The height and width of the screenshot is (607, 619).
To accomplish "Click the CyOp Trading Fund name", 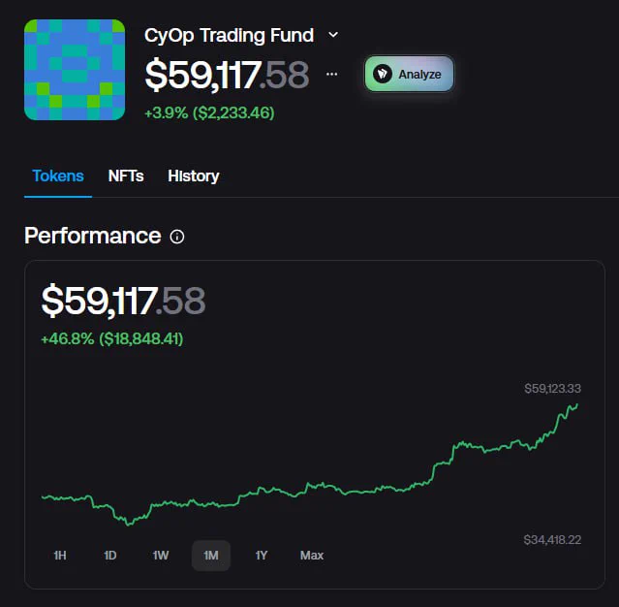I will click(230, 35).
